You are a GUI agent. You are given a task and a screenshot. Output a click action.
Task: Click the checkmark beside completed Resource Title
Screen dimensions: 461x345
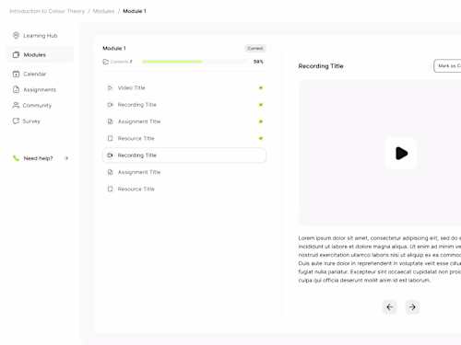tap(261, 138)
